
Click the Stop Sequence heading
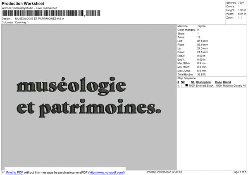coord(187,78)
